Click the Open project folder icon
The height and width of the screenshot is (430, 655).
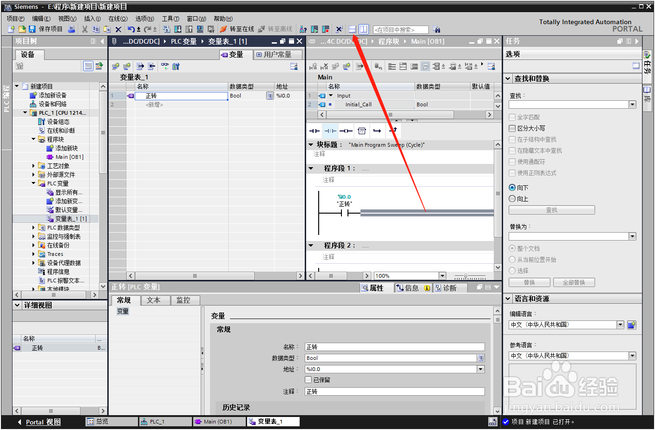[22, 29]
